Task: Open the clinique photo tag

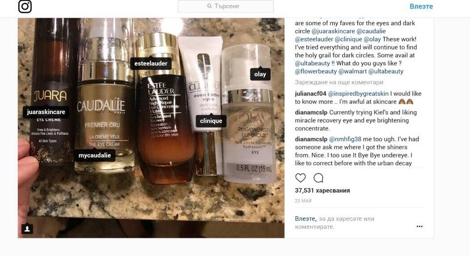Action: coord(211,121)
